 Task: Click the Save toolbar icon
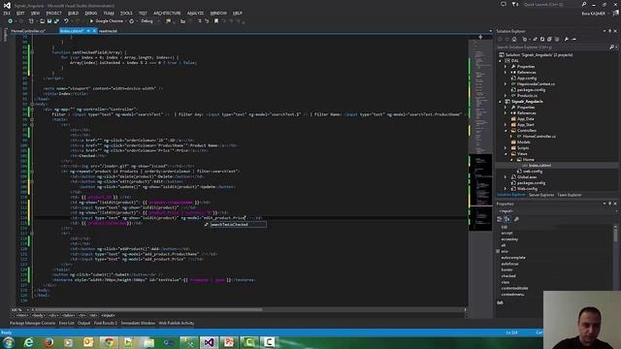(49, 21)
